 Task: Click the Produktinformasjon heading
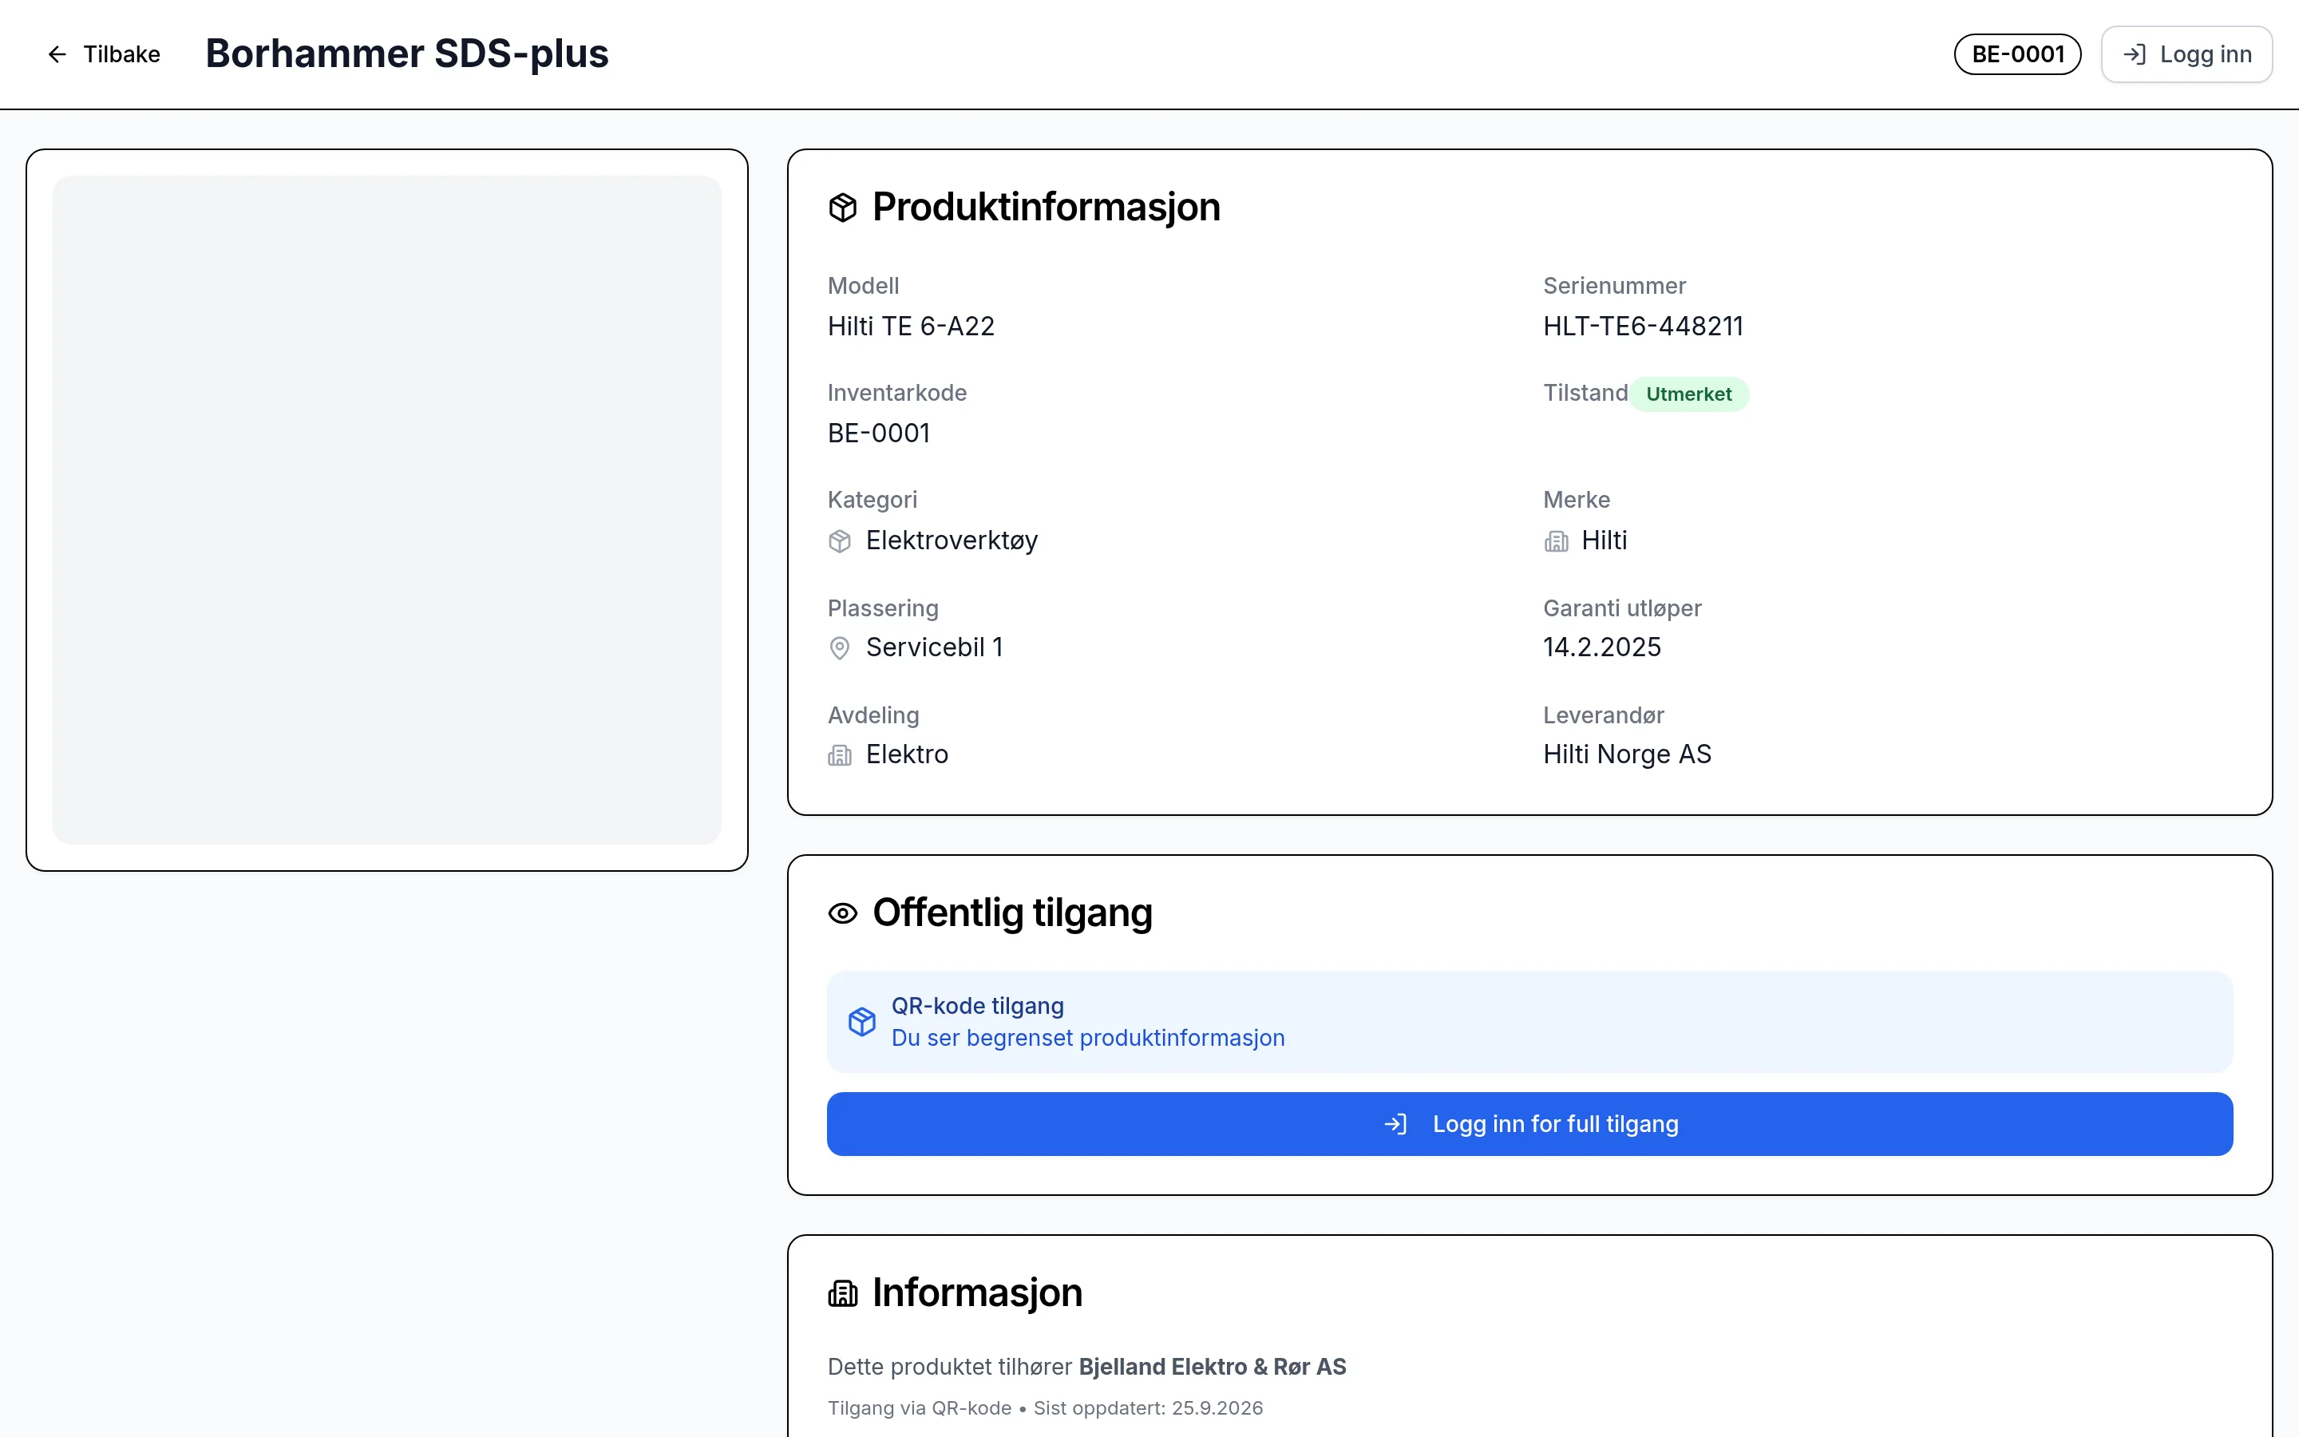[x=1046, y=208]
